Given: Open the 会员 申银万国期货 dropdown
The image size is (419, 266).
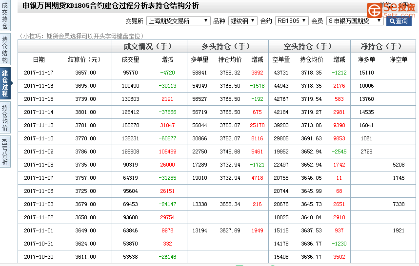Looking at the screenshot, I should click(355, 21).
